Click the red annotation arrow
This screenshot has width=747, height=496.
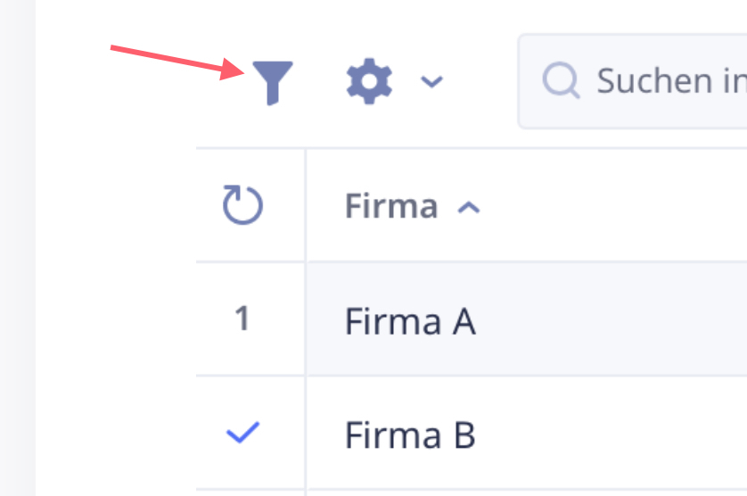pyautogui.click(x=177, y=62)
